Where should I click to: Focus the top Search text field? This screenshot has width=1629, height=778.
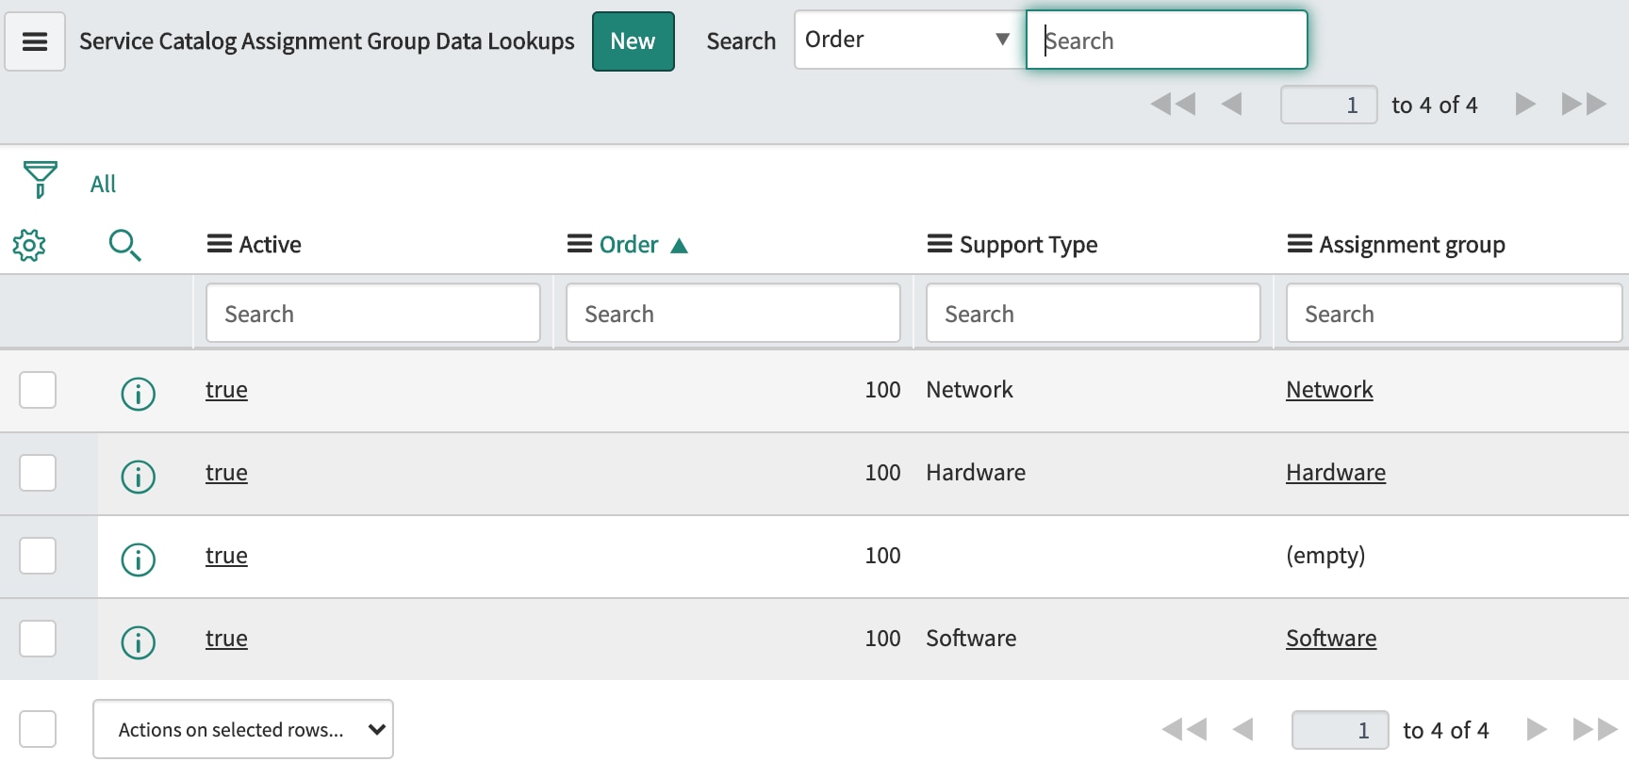tap(1167, 41)
